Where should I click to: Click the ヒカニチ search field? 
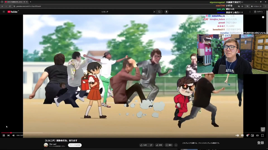pos(126,12)
